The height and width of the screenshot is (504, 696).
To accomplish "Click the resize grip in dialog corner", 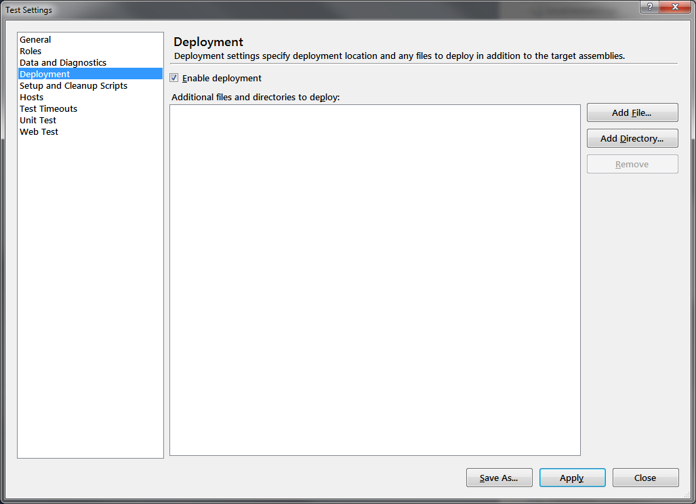I will [x=687, y=495].
